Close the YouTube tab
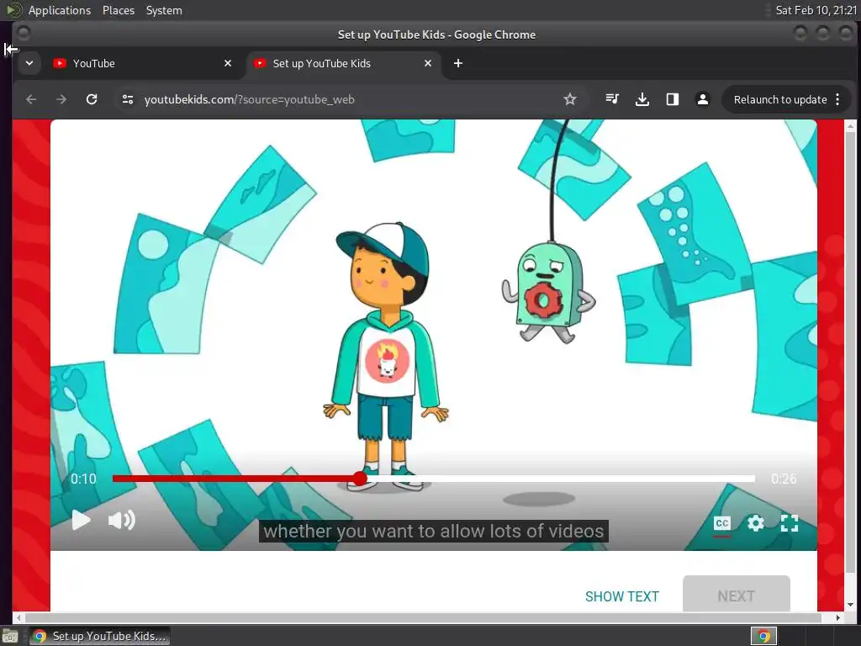Viewport: 861px width, 646px height. pos(228,63)
